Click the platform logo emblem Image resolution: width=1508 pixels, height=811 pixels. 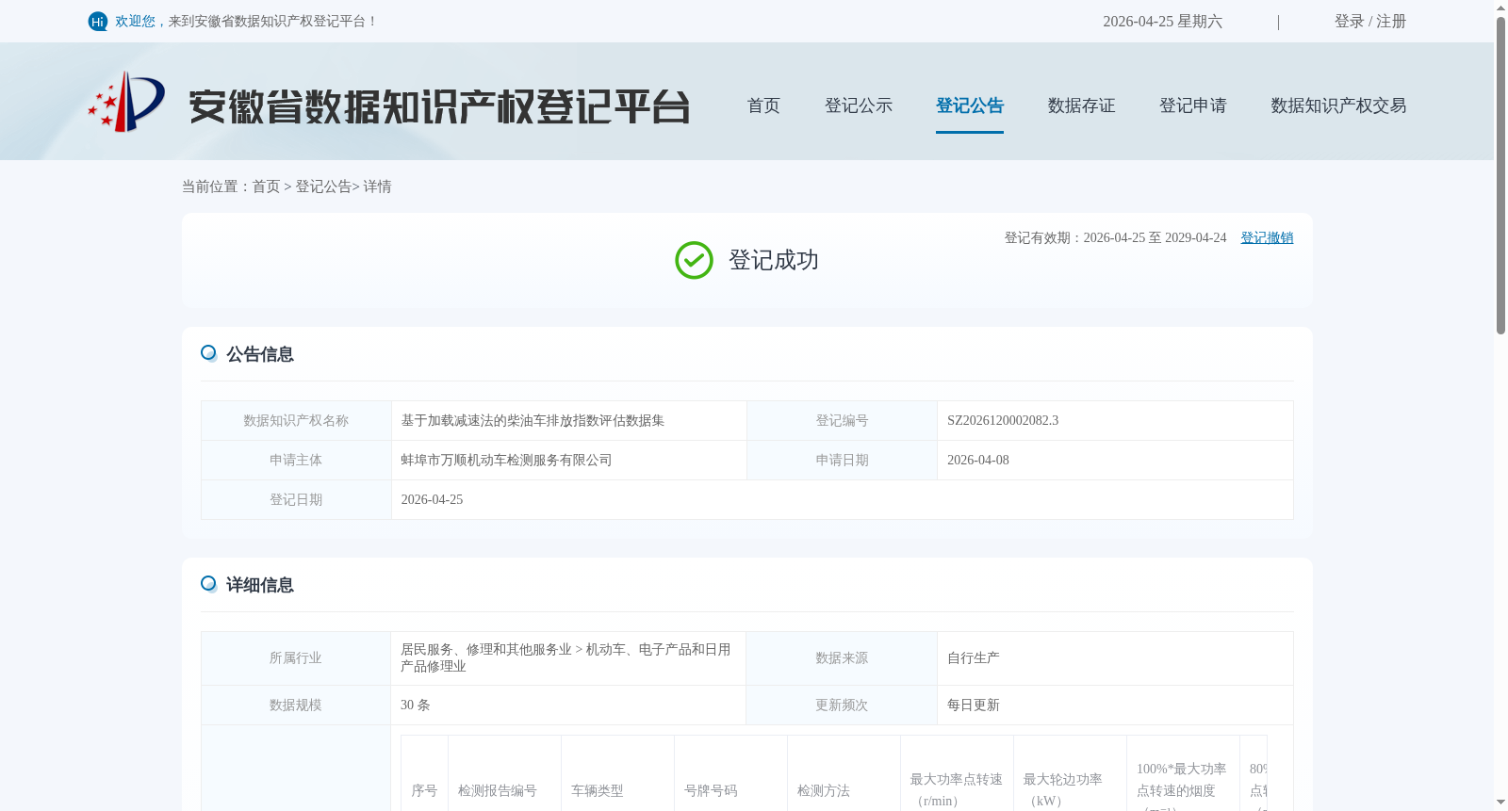[126, 102]
